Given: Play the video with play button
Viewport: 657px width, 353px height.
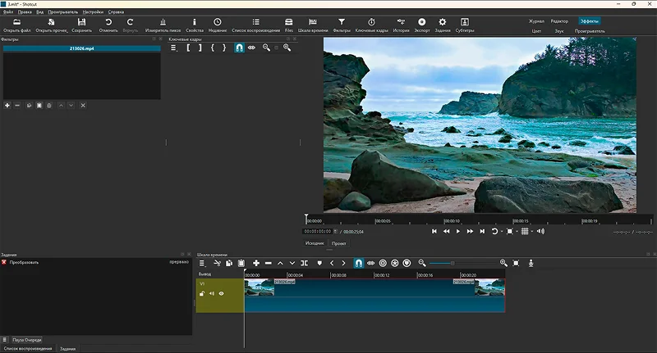Looking at the screenshot, I should (x=458, y=232).
